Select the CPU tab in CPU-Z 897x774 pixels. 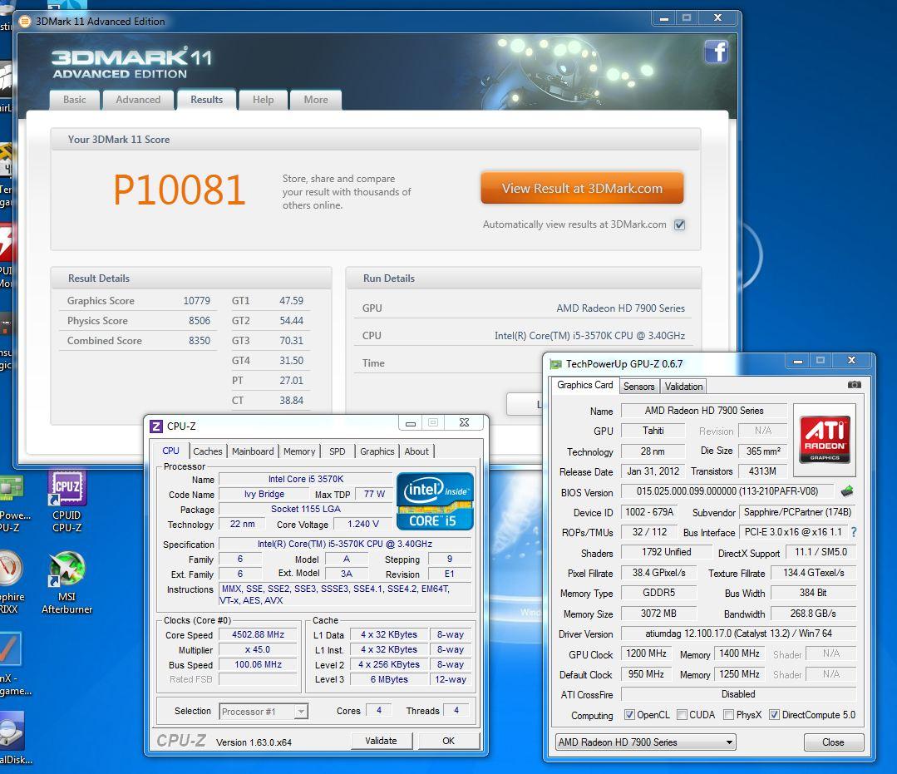(170, 451)
